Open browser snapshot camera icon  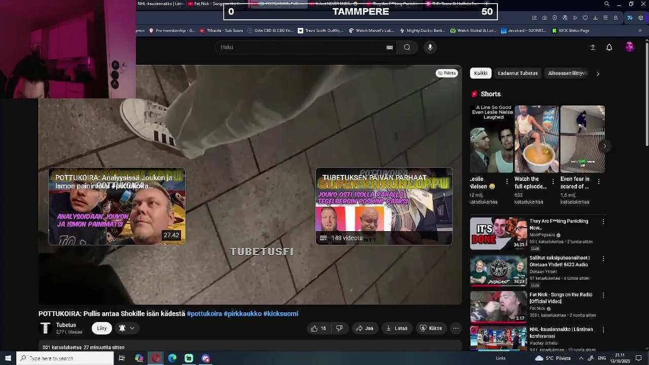click(x=545, y=18)
